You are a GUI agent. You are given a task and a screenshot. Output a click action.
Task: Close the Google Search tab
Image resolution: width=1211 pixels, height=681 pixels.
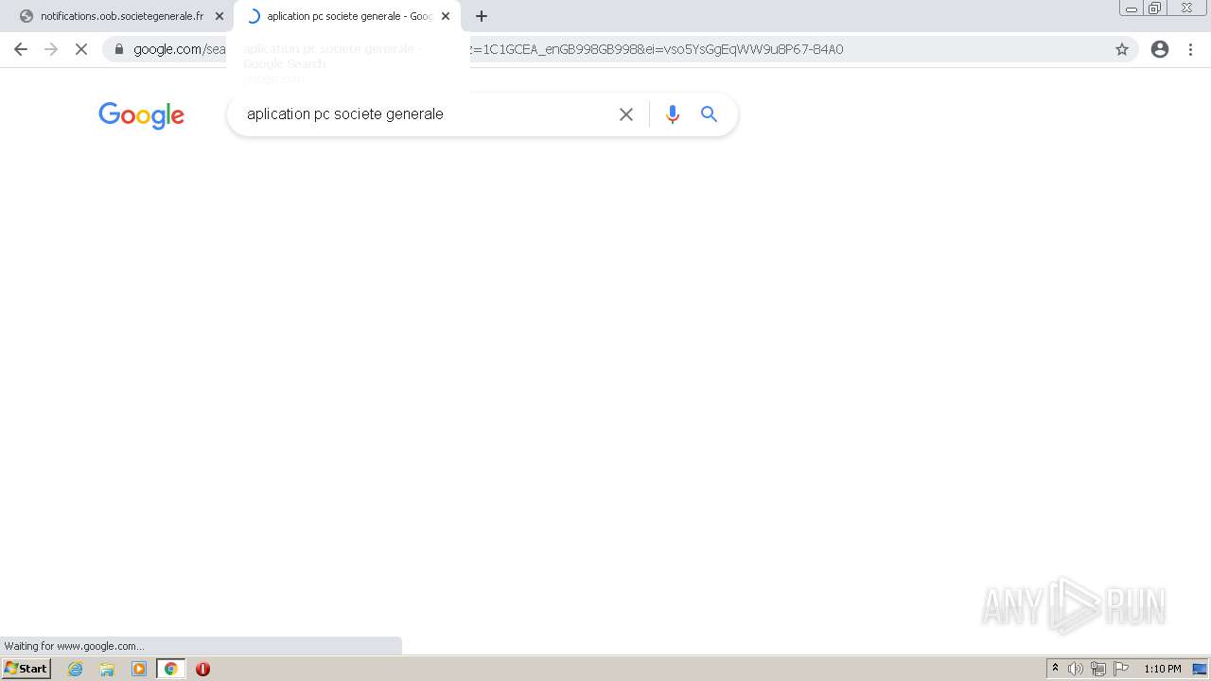446,16
